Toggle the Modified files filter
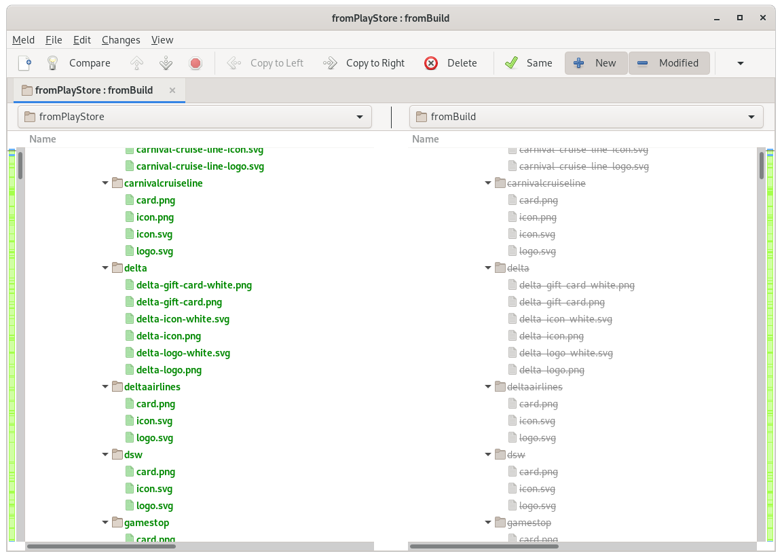The height and width of the screenshot is (558, 782). tap(669, 63)
